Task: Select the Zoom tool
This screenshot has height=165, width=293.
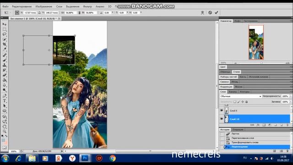Action: [5, 132]
